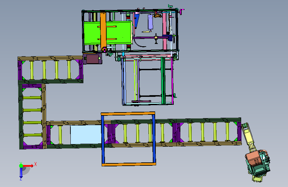The width and height of the screenshot is (288, 187).
Task: Select the light blue plate on the lower conveyor
Action: [86, 134]
